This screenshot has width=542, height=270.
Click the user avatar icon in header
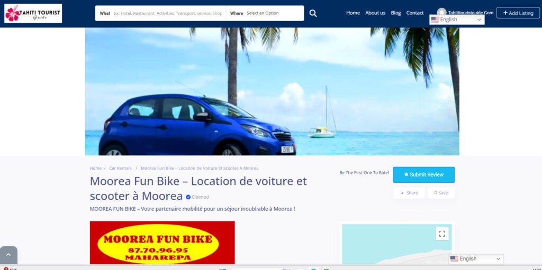(441, 12)
